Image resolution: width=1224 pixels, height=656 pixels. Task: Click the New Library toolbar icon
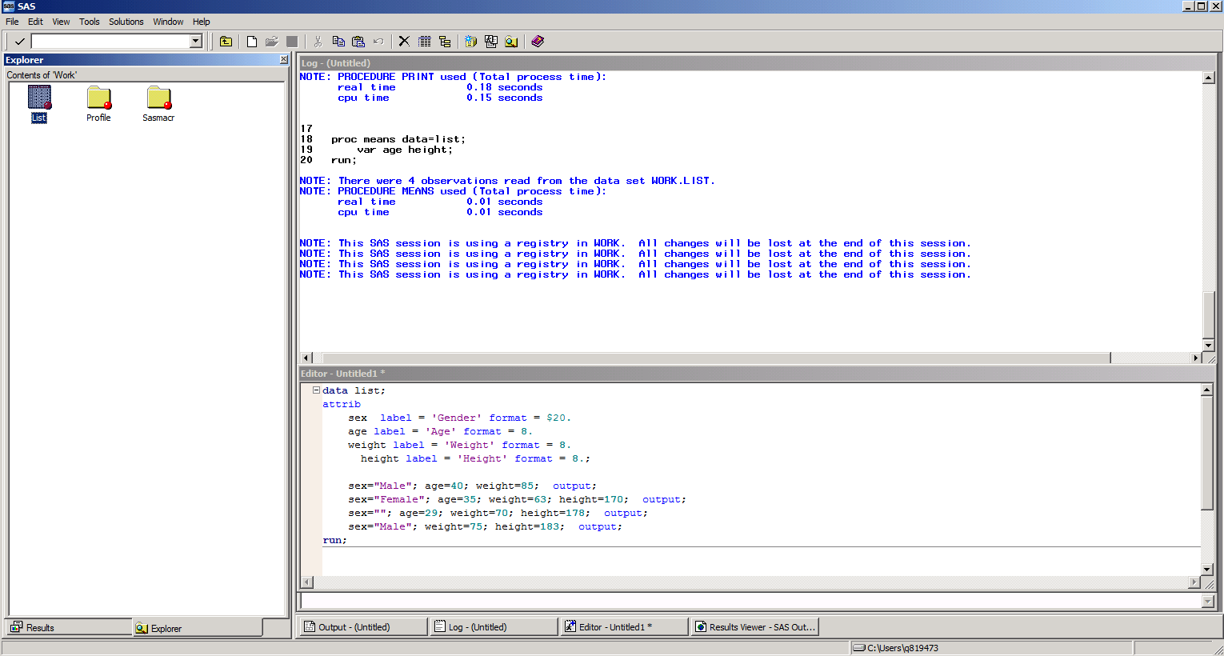(x=470, y=42)
